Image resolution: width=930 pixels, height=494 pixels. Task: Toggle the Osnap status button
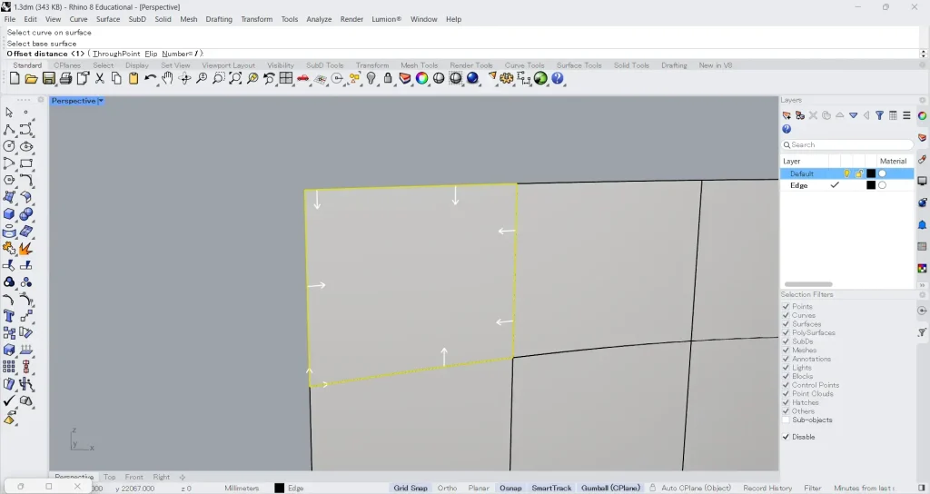click(510, 488)
